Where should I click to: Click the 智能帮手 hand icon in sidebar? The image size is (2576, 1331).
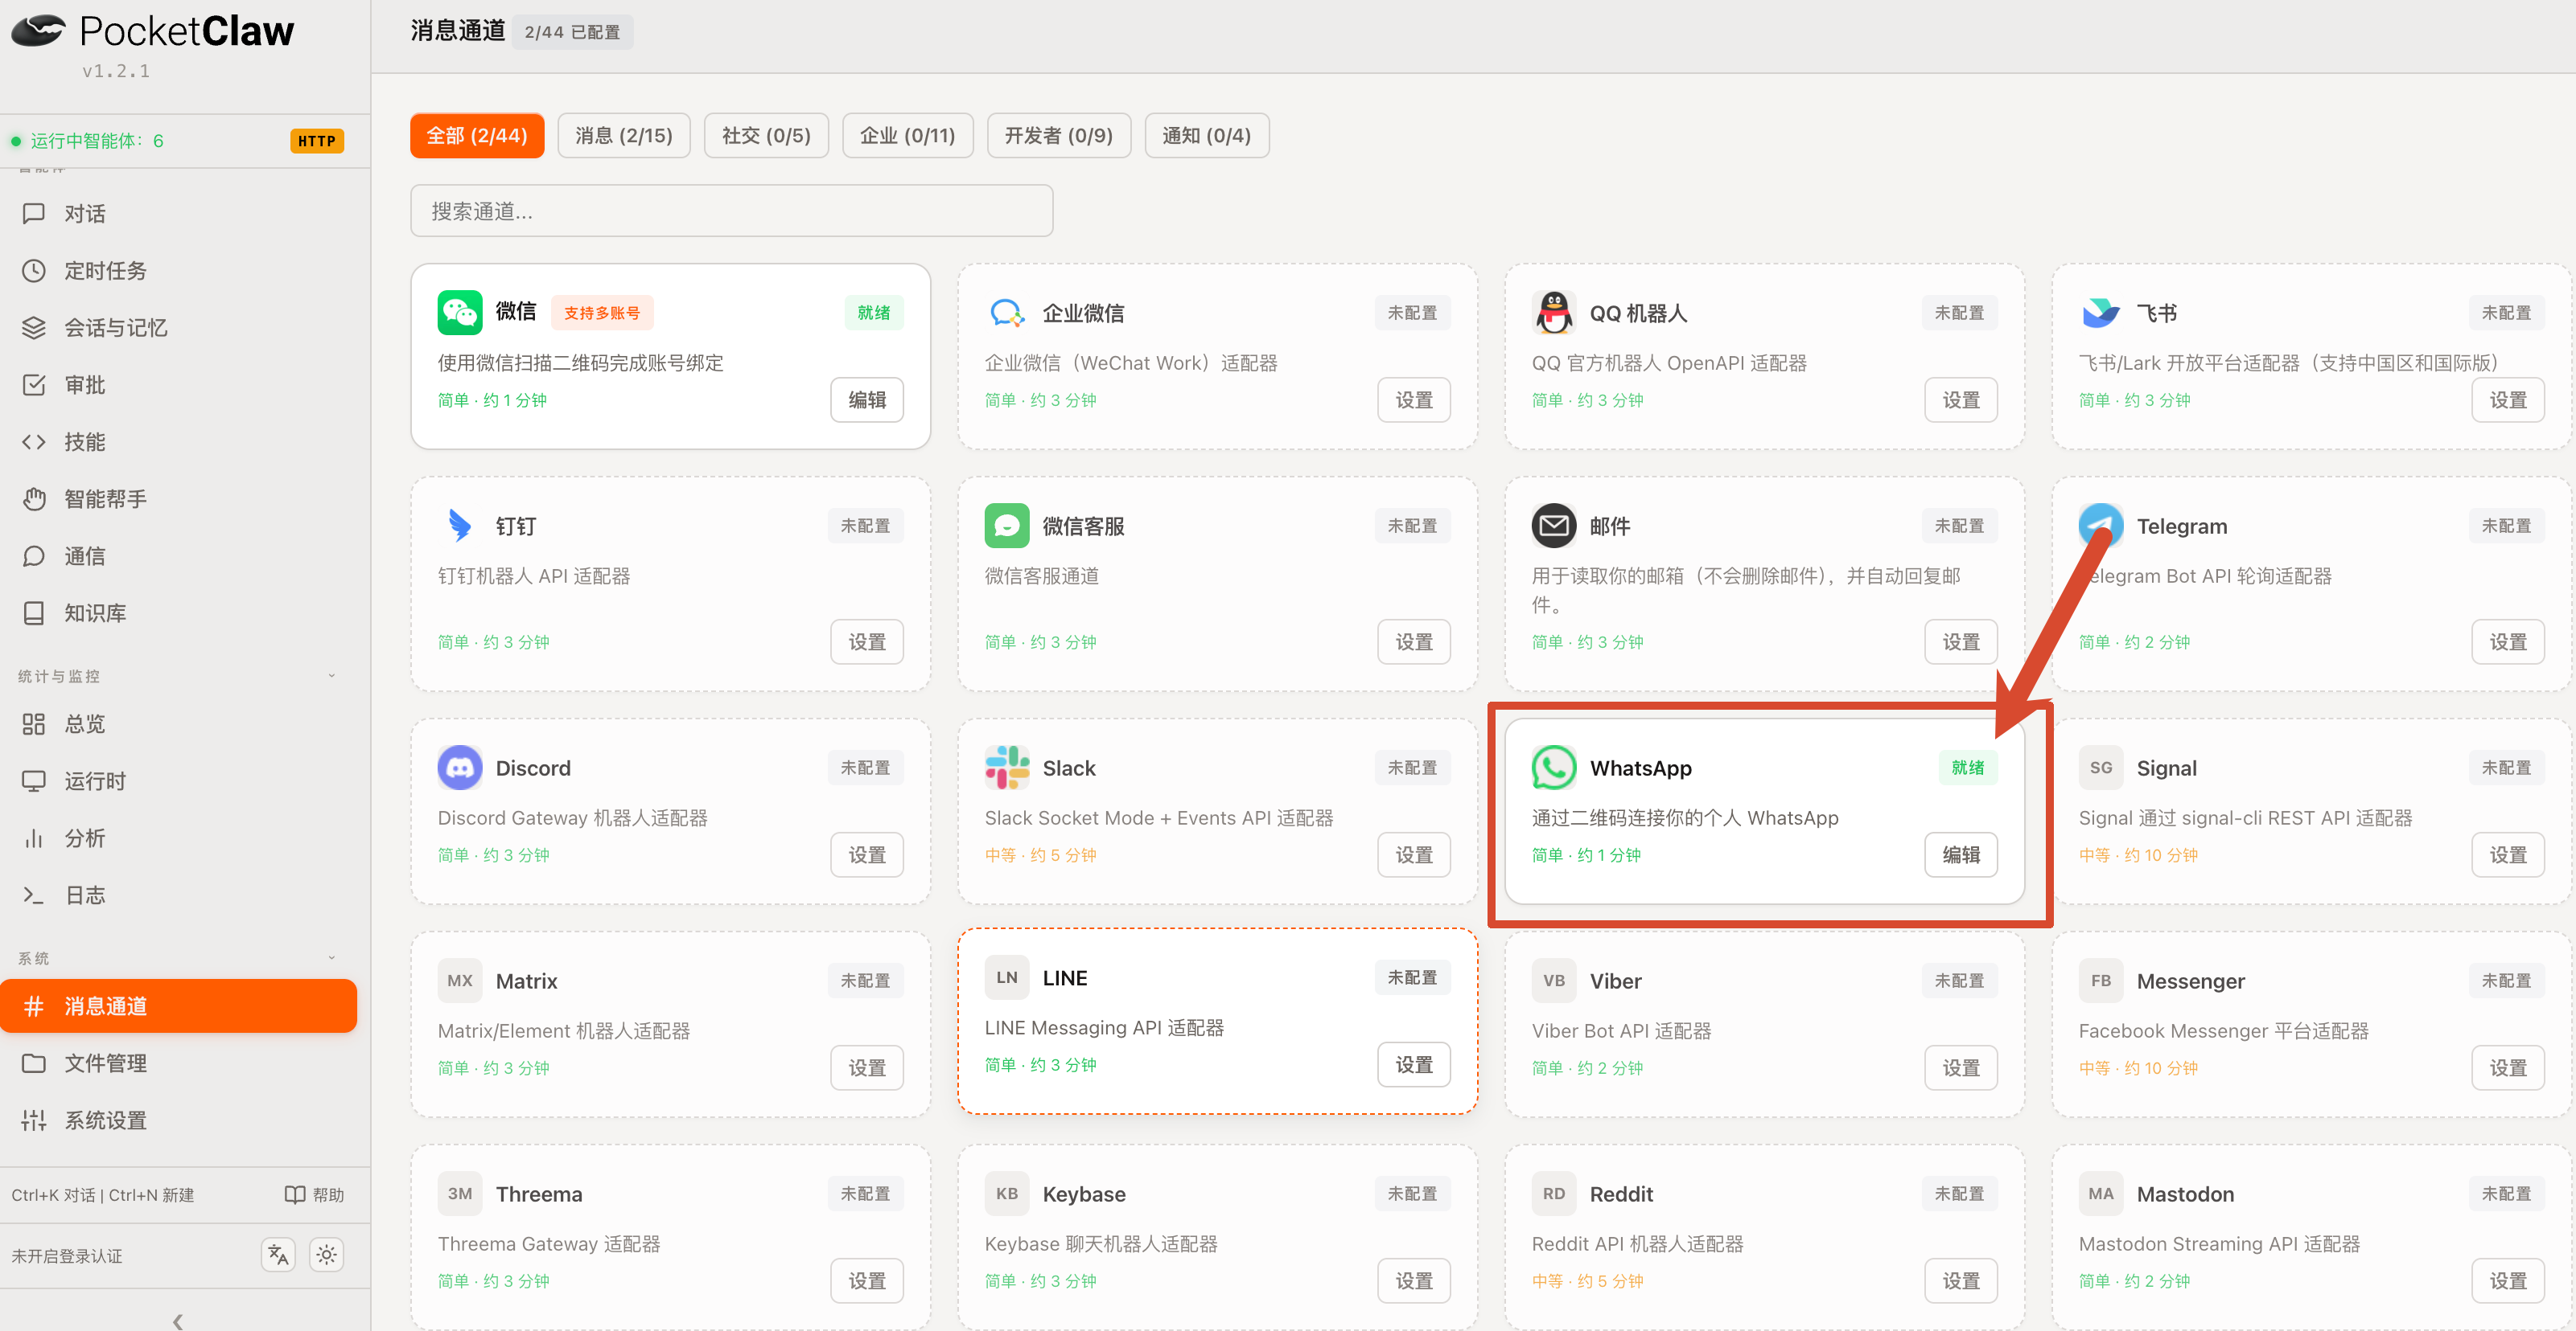pyautogui.click(x=34, y=498)
